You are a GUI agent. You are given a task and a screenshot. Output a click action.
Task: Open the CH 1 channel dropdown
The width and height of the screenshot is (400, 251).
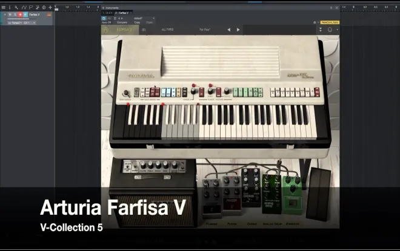click(x=29, y=23)
